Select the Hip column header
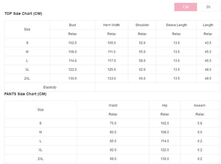 coord(165,105)
